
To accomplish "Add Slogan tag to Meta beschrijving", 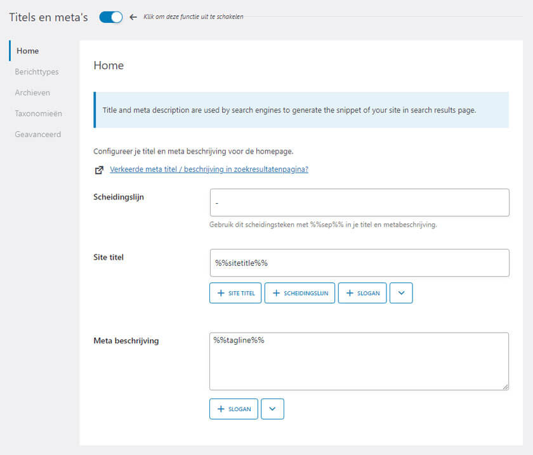I will (234, 409).
